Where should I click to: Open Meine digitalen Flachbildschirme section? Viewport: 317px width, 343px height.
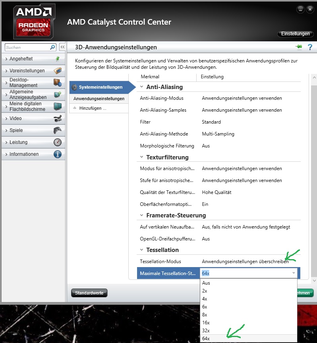pos(33,106)
